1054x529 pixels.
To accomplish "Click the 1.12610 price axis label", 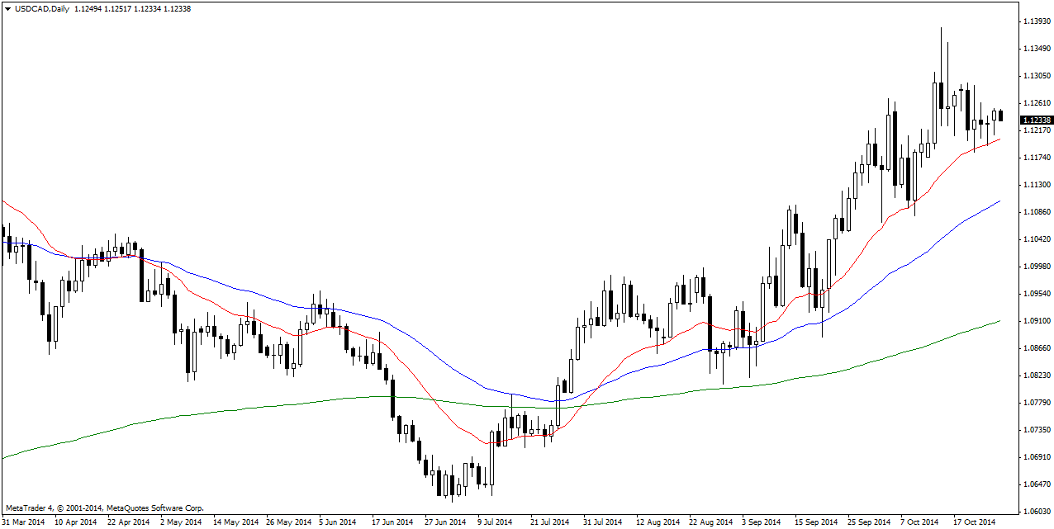I will pyautogui.click(x=1037, y=103).
